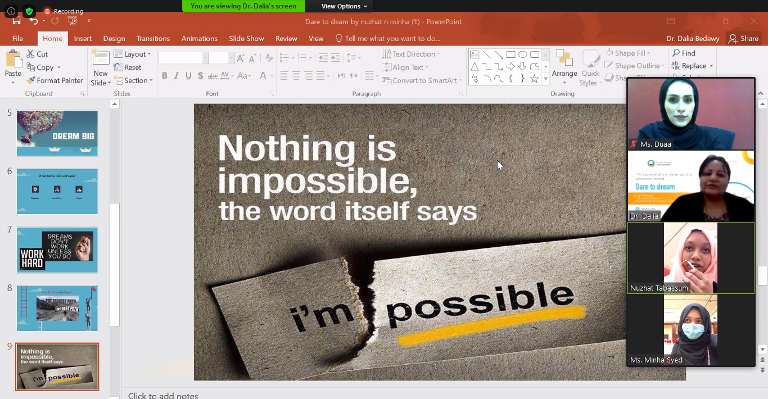Image resolution: width=768 pixels, height=399 pixels.
Task: Click Start From Beginning presentation icon
Action: tap(72, 21)
